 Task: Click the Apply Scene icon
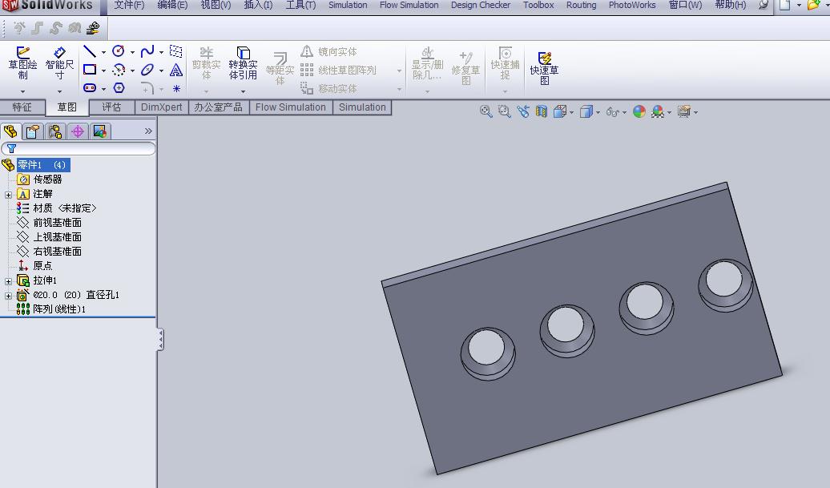(658, 111)
